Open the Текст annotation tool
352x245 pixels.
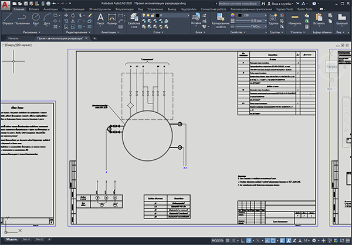[100, 19]
